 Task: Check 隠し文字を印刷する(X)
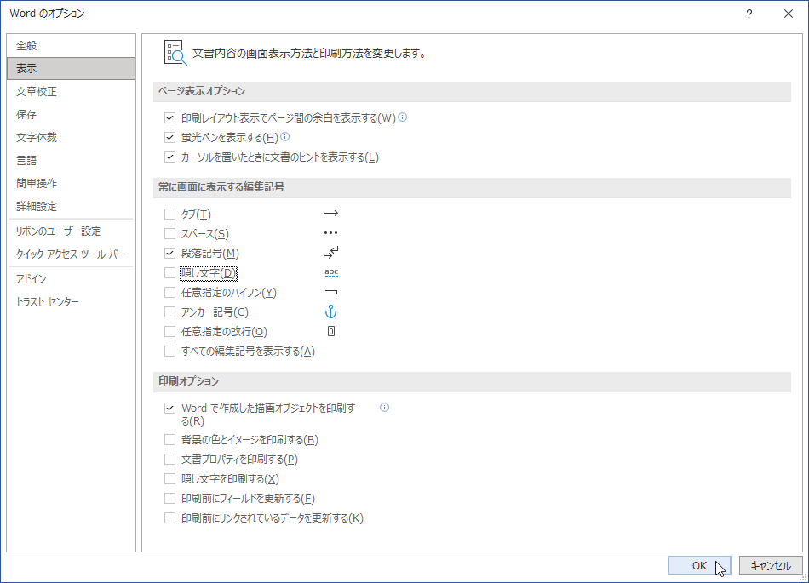(169, 479)
